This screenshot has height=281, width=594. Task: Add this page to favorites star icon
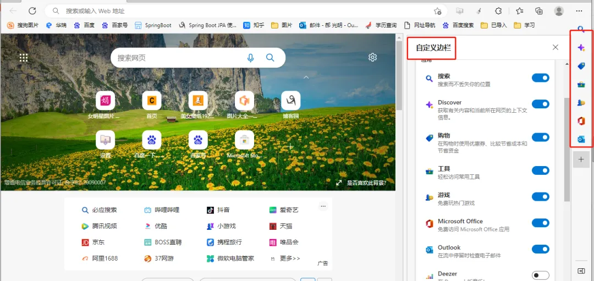pos(438,11)
